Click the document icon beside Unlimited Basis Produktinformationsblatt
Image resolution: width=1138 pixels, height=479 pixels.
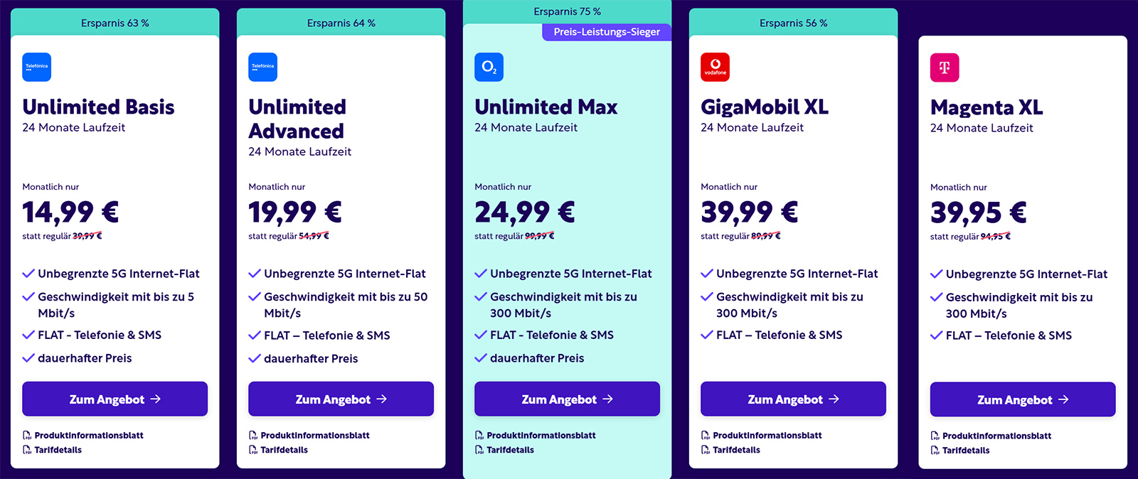(27, 436)
